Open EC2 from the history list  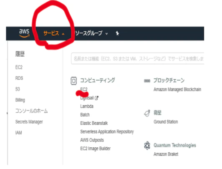tap(19, 67)
